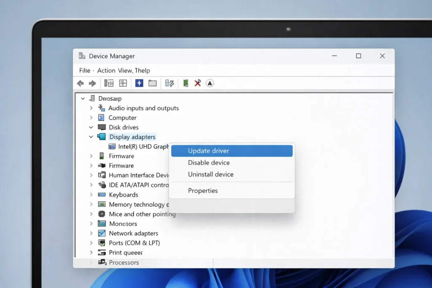Viewport: 432px width, 288px height.
Task: Select Keyboards in the device tree
Action: (x=123, y=195)
